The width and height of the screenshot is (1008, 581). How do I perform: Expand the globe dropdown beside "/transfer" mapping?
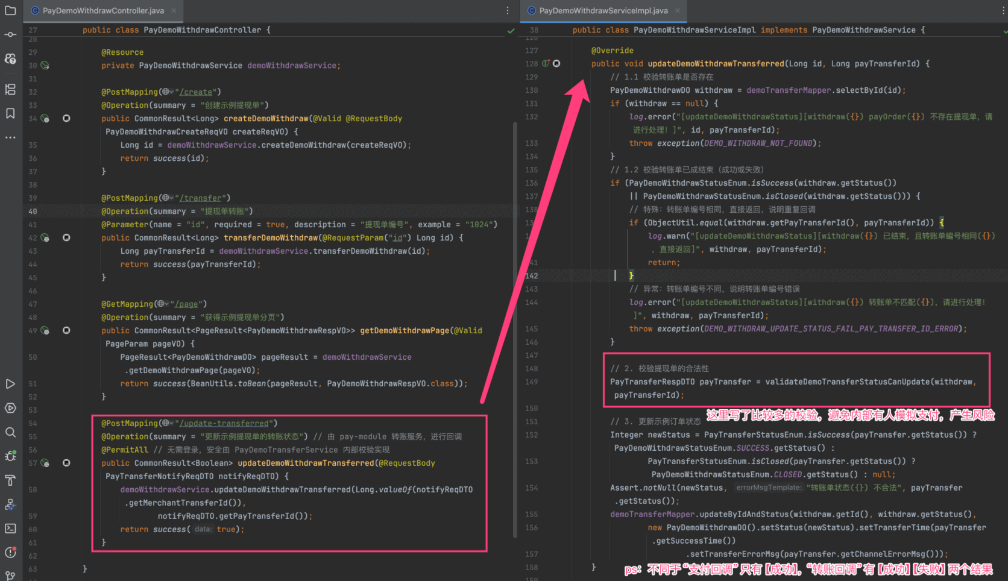[x=168, y=198]
